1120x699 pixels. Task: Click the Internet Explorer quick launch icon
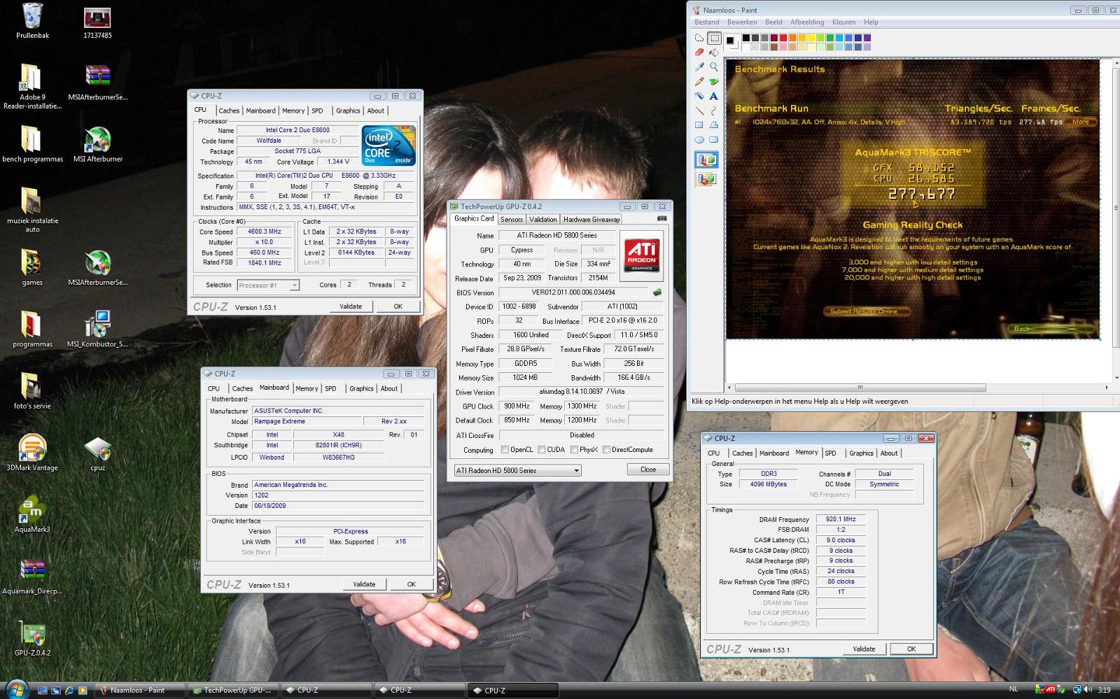[x=69, y=690]
